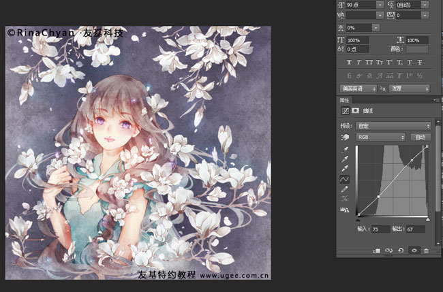This screenshot has width=443, height=292.
Task: Toggle Faux Bold text style
Action: 349,63
